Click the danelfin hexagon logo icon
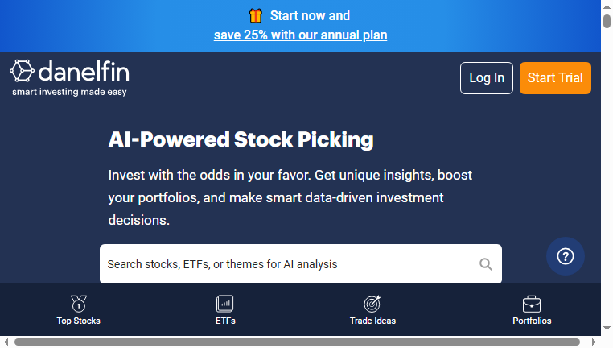The width and height of the screenshot is (613, 348). [x=22, y=71]
